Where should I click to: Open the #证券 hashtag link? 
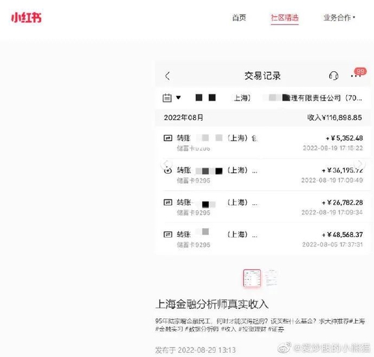[x=276, y=329]
